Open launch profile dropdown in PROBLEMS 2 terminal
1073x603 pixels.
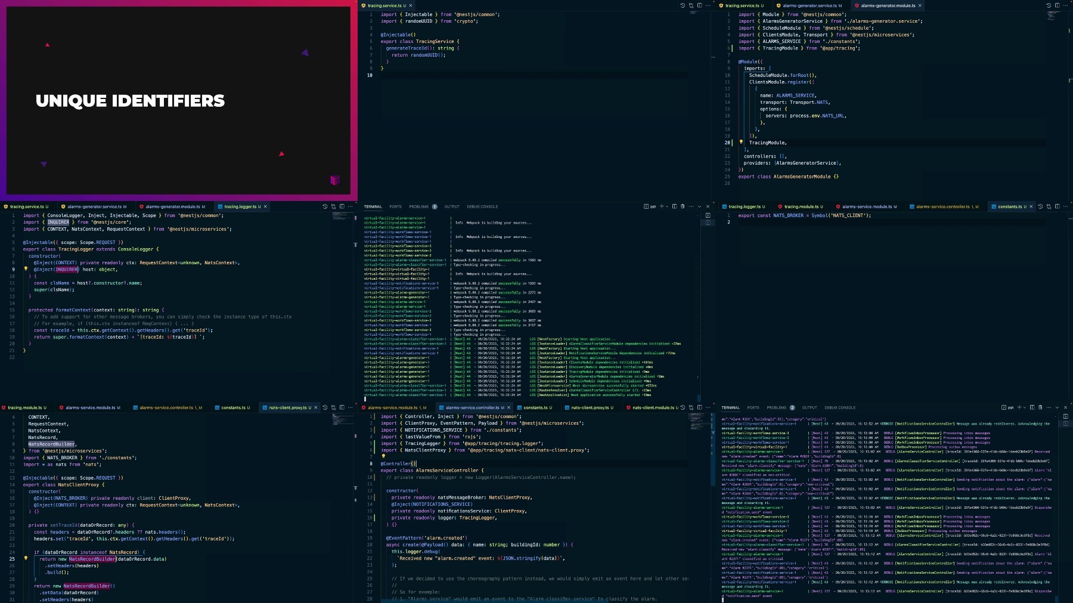(1025, 407)
